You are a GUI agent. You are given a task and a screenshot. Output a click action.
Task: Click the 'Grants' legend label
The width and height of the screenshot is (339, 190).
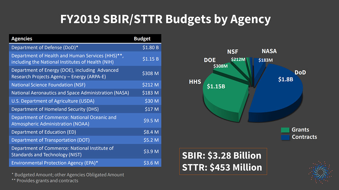point(300,130)
